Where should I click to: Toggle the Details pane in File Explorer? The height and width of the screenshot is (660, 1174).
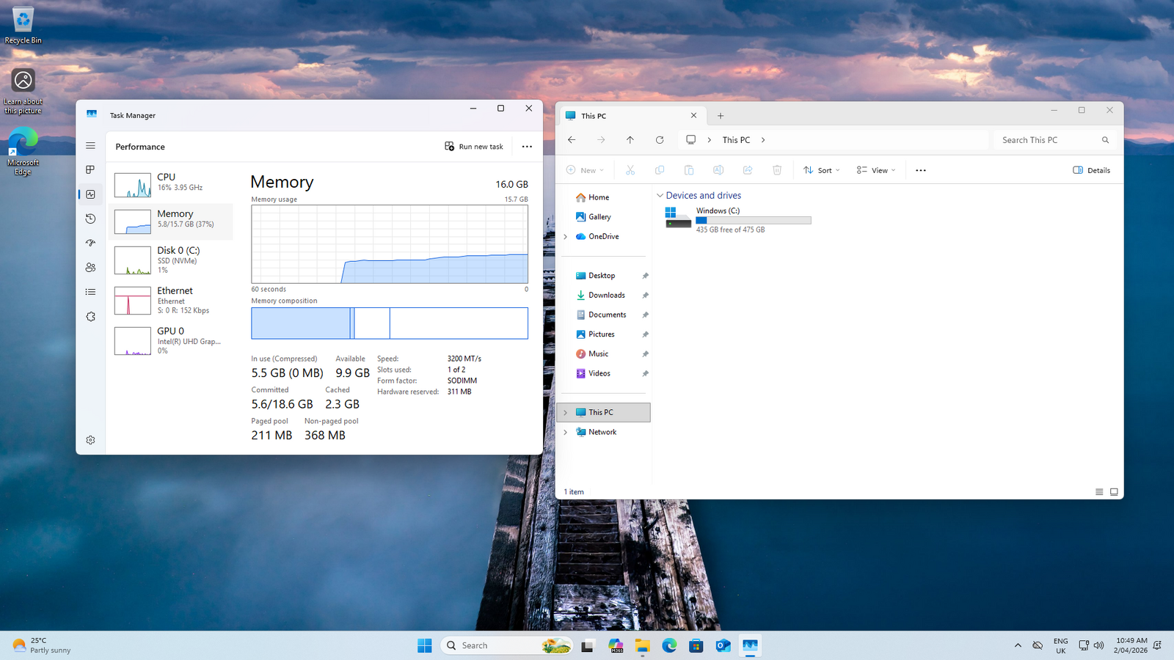tap(1091, 170)
